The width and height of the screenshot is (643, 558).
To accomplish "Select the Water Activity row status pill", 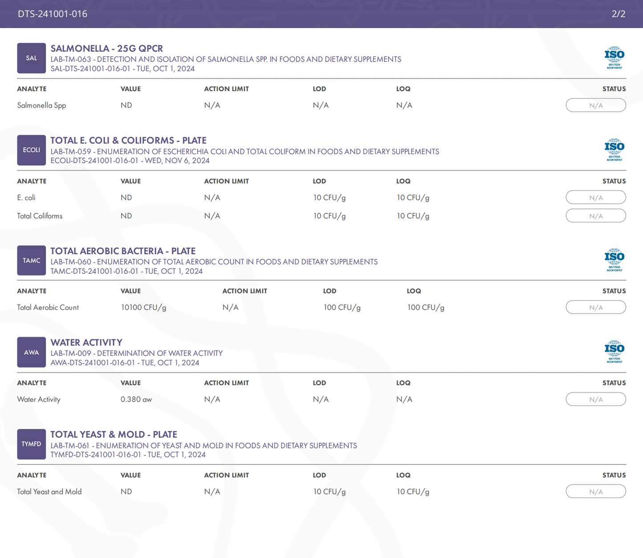I will click(x=595, y=399).
